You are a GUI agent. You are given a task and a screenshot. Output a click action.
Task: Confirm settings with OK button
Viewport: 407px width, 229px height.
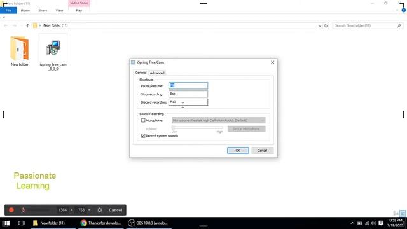click(x=238, y=151)
